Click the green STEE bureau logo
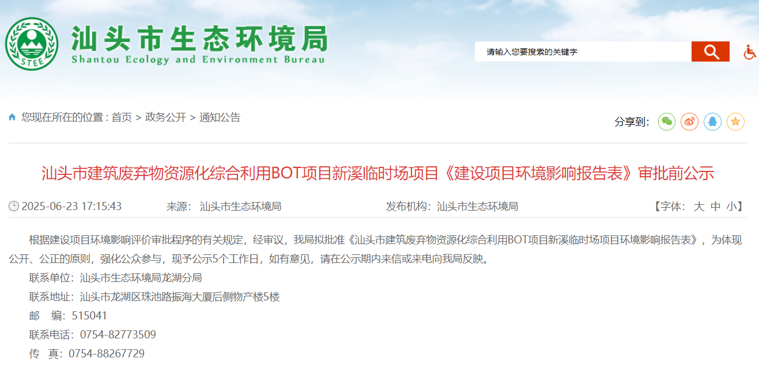 click(x=32, y=44)
